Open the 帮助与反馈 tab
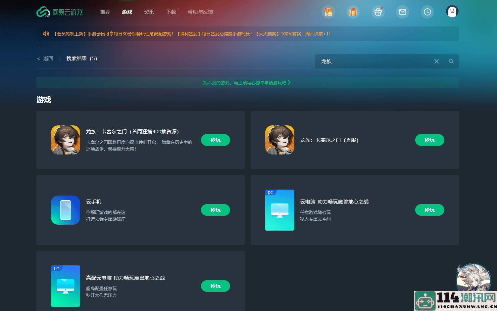This screenshot has width=497, height=311. pos(200,12)
